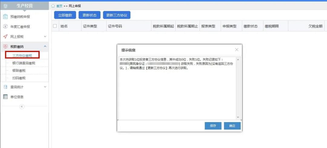The image size is (327, 148).
Task: Select 银联缴税 submenu item
Action: [x=19, y=71]
